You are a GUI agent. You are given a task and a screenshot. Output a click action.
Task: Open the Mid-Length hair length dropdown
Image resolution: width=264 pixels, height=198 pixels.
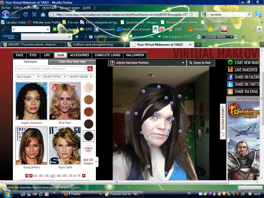28,77
